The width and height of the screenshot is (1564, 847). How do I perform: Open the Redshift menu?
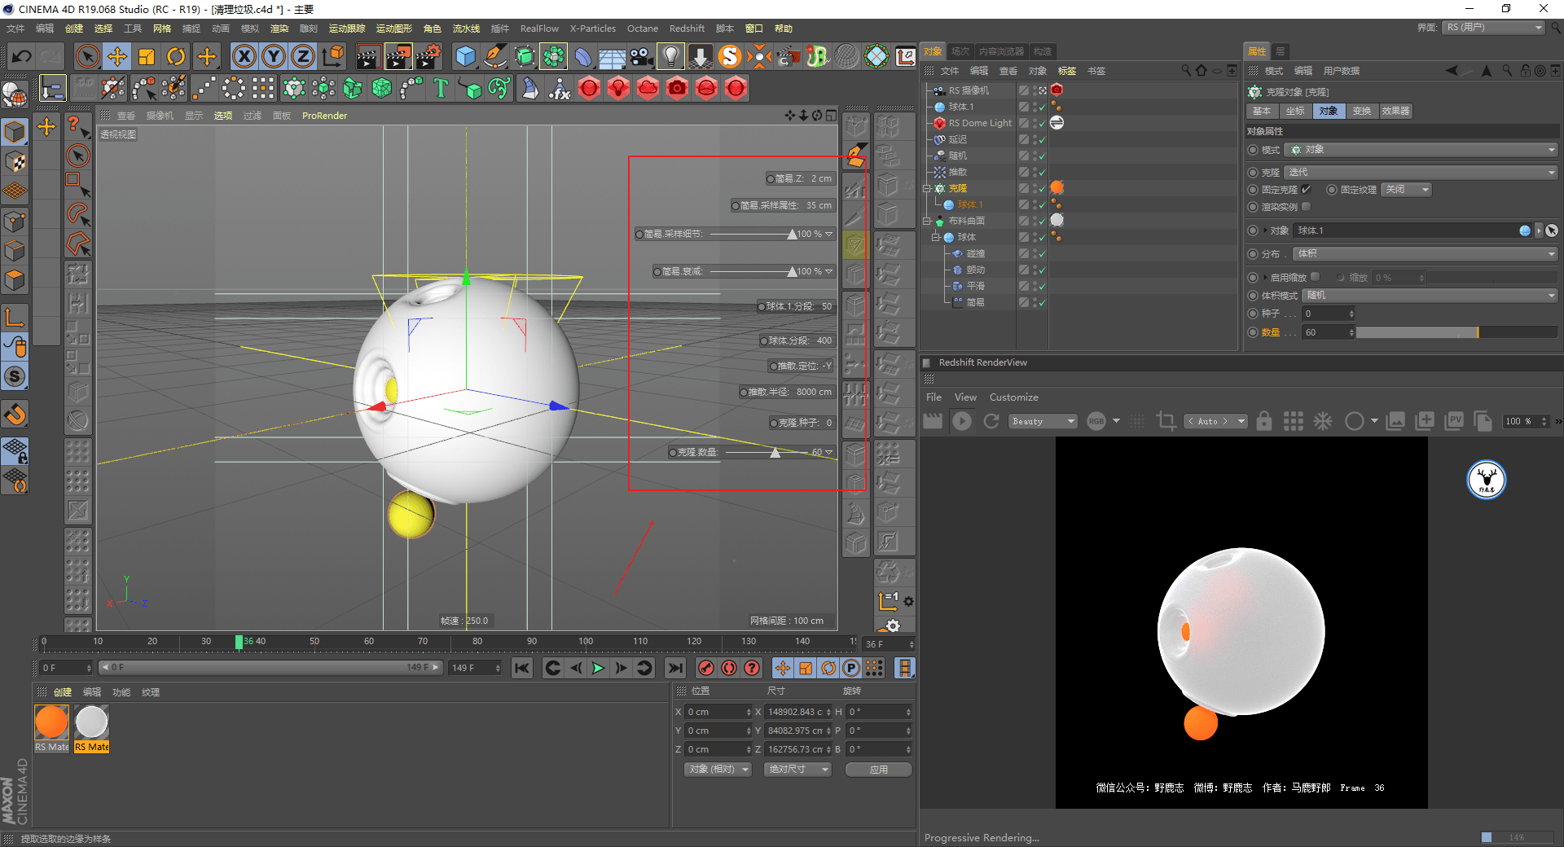[687, 29]
